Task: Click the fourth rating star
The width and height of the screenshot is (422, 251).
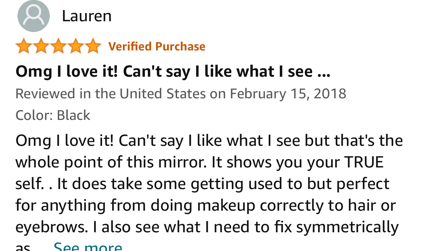Action: pyautogui.click(x=76, y=46)
